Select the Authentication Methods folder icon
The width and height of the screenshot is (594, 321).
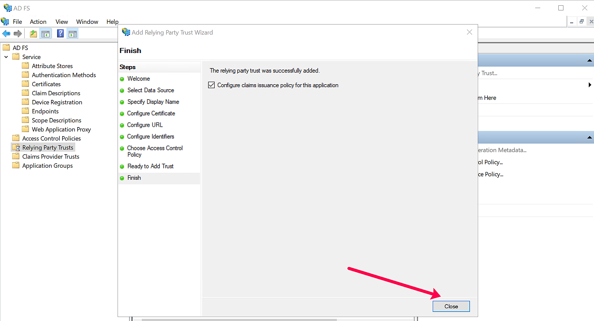[26, 74]
